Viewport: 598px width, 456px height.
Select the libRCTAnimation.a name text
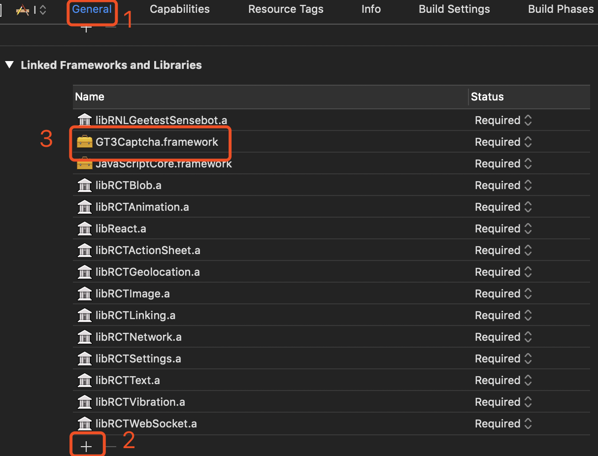pos(142,207)
